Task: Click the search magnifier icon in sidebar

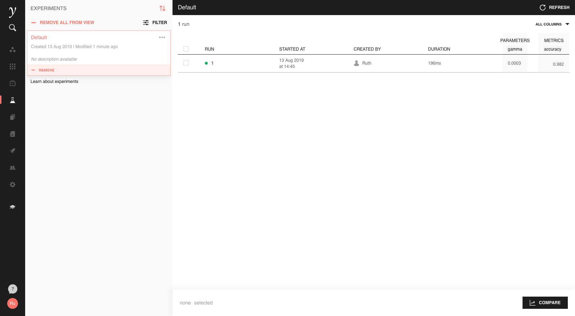Action: pyautogui.click(x=13, y=28)
